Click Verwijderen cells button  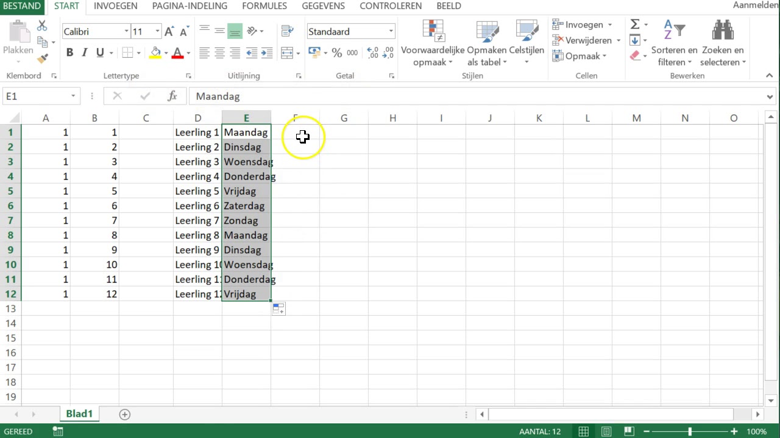(x=587, y=40)
